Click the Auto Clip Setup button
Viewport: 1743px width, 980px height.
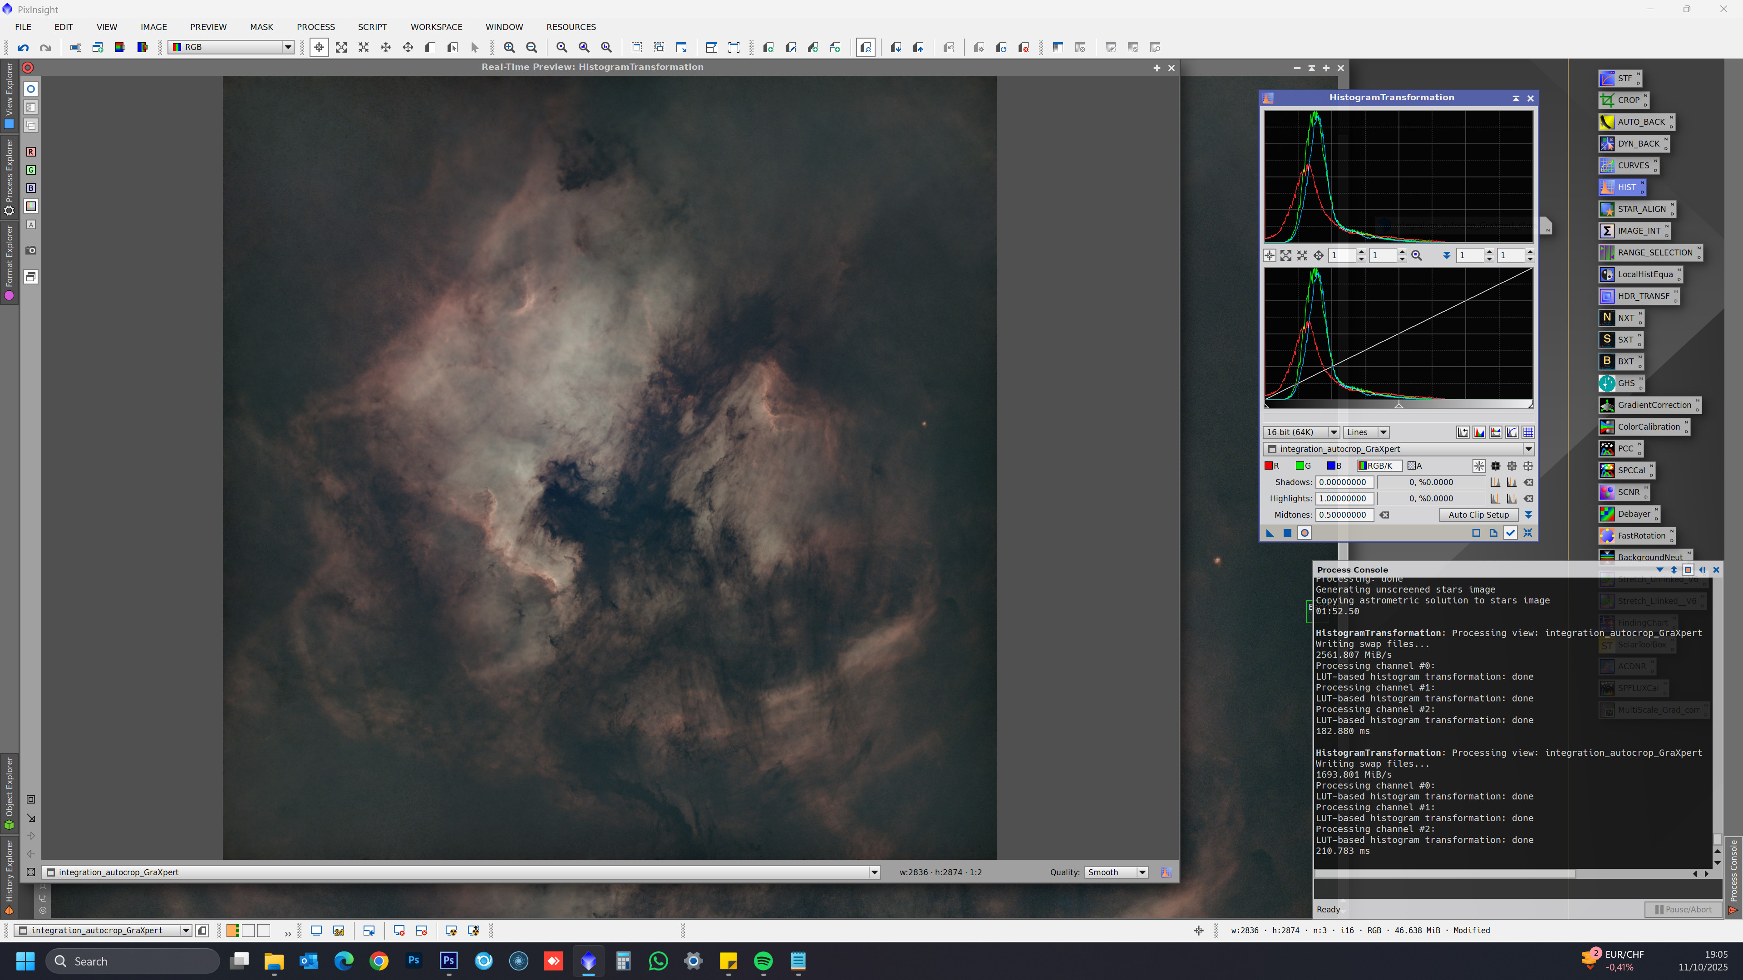coord(1478,515)
